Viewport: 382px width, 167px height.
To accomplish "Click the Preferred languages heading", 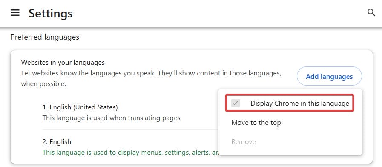I will 45,37.
